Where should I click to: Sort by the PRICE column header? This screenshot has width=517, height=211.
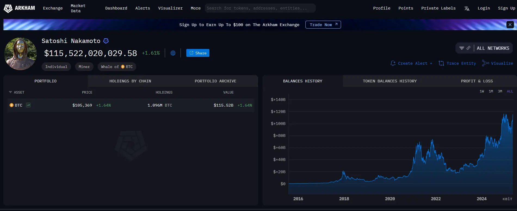tap(87, 92)
